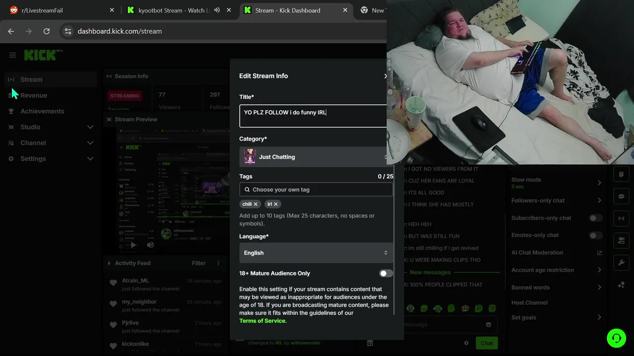
Task: Play the stream preview
Action: (133, 245)
